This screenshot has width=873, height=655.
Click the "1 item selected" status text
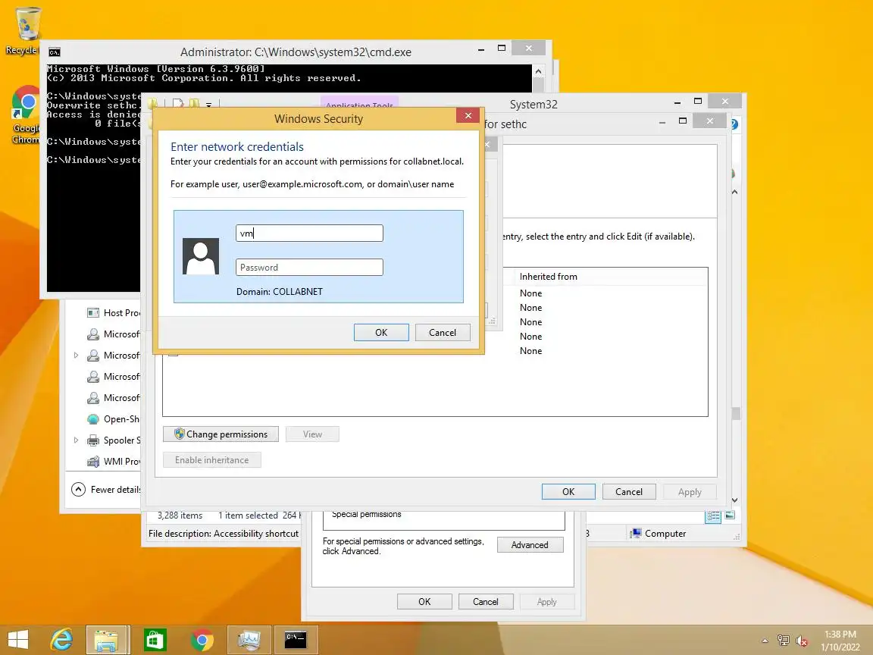[x=248, y=516]
